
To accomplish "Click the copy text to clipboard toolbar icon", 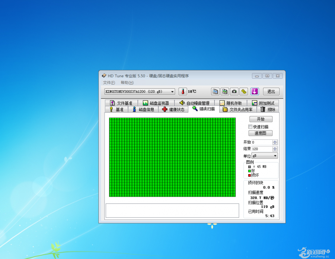I will 215,92.
